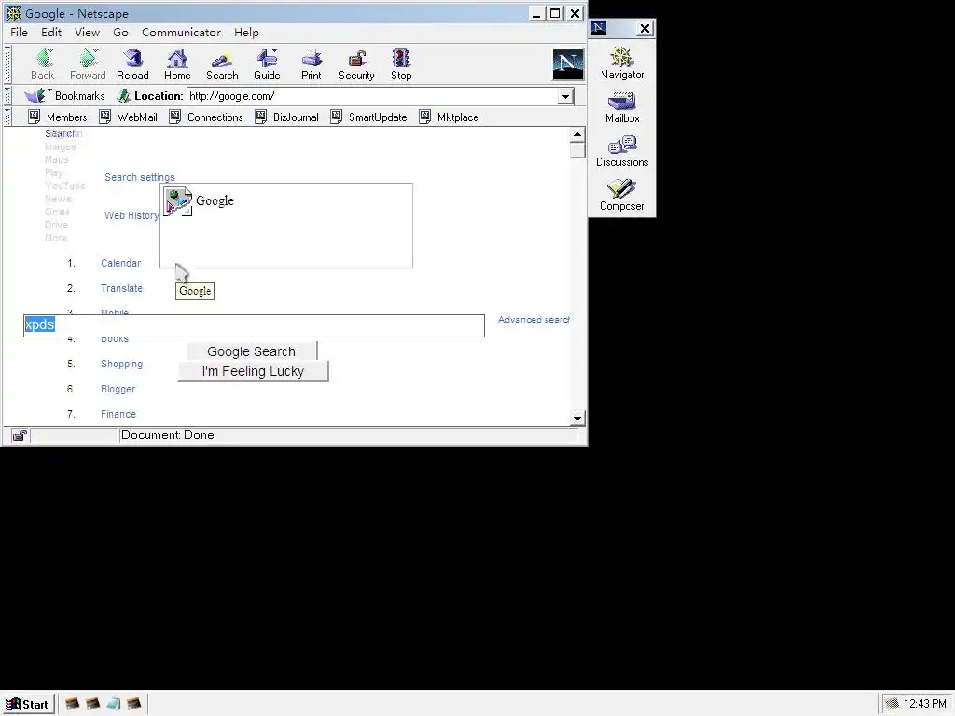Collapse the personal toolbar grip
The height and width of the screenshot is (716, 955).
coord(7,117)
